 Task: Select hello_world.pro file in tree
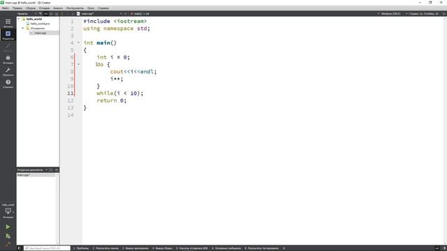point(41,24)
